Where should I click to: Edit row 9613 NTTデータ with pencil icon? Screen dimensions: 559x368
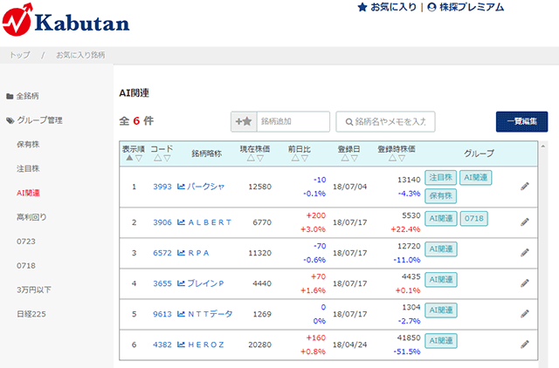pyautogui.click(x=525, y=314)
